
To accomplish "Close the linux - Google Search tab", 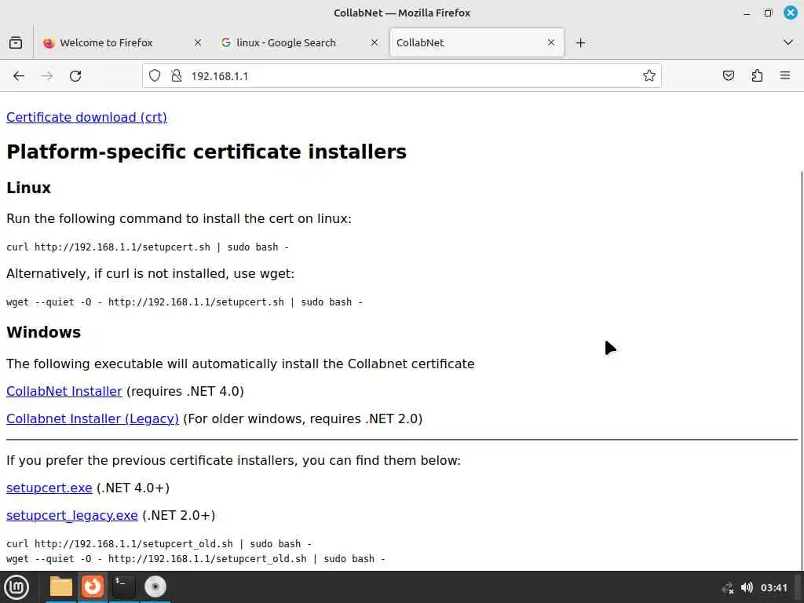I will coord(375,42).
